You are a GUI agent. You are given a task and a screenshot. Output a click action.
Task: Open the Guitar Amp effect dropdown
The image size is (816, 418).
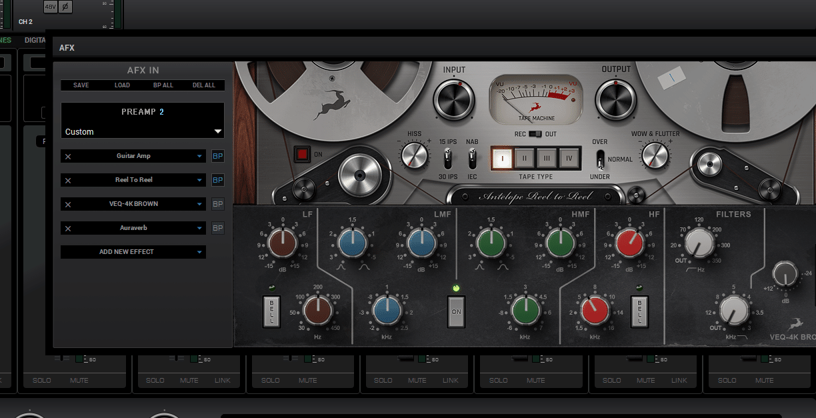133,156
